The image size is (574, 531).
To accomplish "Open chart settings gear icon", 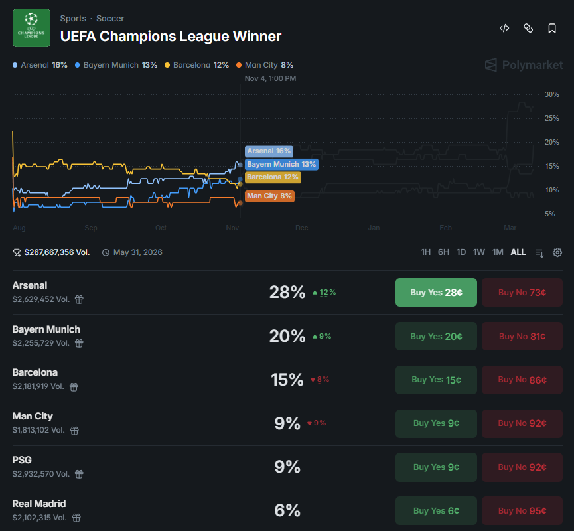I will click(x=557, y=252).
